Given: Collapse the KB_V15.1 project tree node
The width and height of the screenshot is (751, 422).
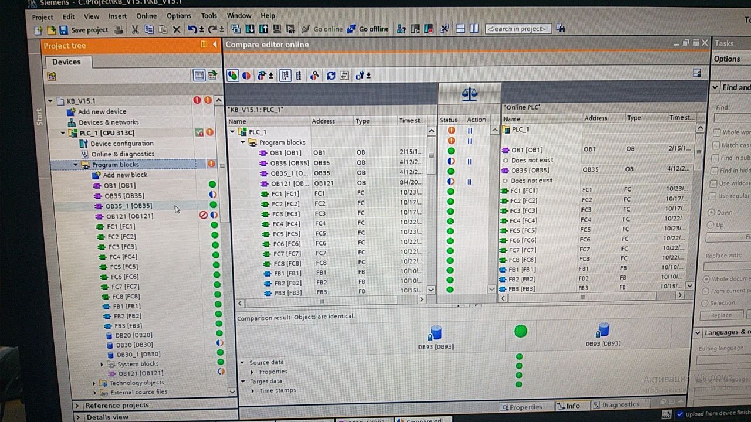Looking at the screenshot, I should [x=50, y=101].
